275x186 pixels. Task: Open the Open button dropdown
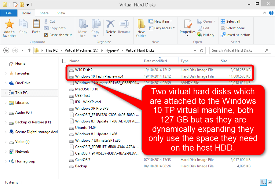214,21
